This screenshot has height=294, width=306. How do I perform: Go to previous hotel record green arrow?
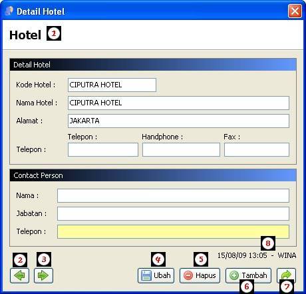click(x=19, y=275)
